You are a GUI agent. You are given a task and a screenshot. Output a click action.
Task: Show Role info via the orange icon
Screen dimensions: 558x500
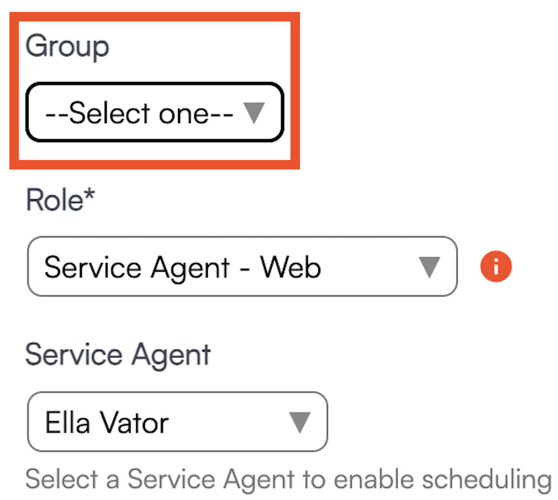click(496, 267)
